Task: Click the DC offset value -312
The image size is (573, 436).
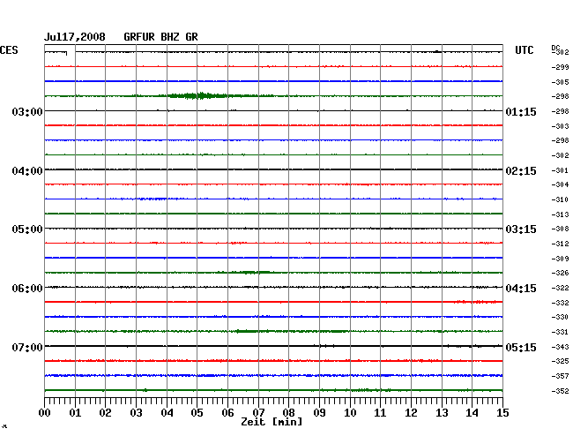Action: [x=560, y=244]
